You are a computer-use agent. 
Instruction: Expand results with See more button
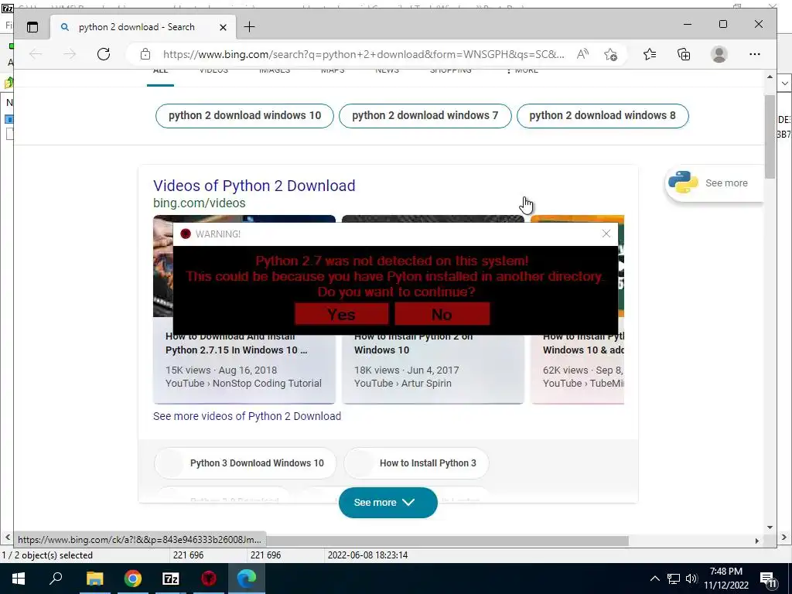(387, 503)
